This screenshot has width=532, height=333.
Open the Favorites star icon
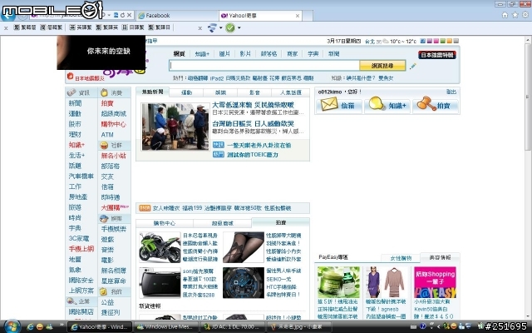515,15
